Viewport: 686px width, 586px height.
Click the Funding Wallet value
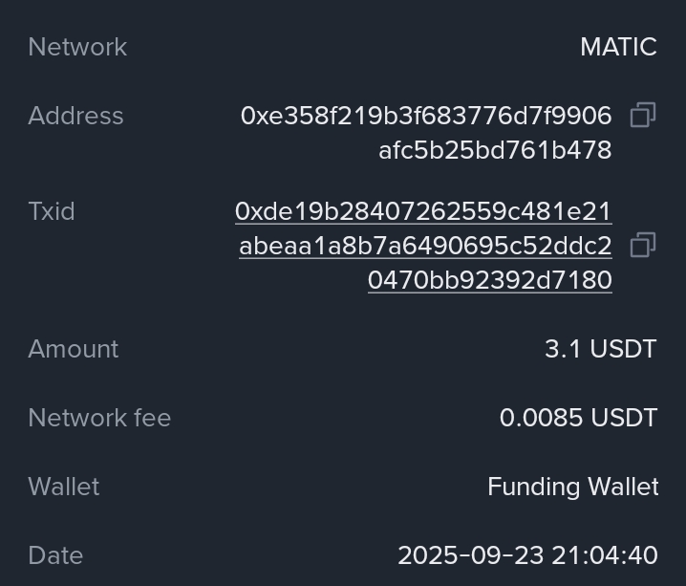572,487
